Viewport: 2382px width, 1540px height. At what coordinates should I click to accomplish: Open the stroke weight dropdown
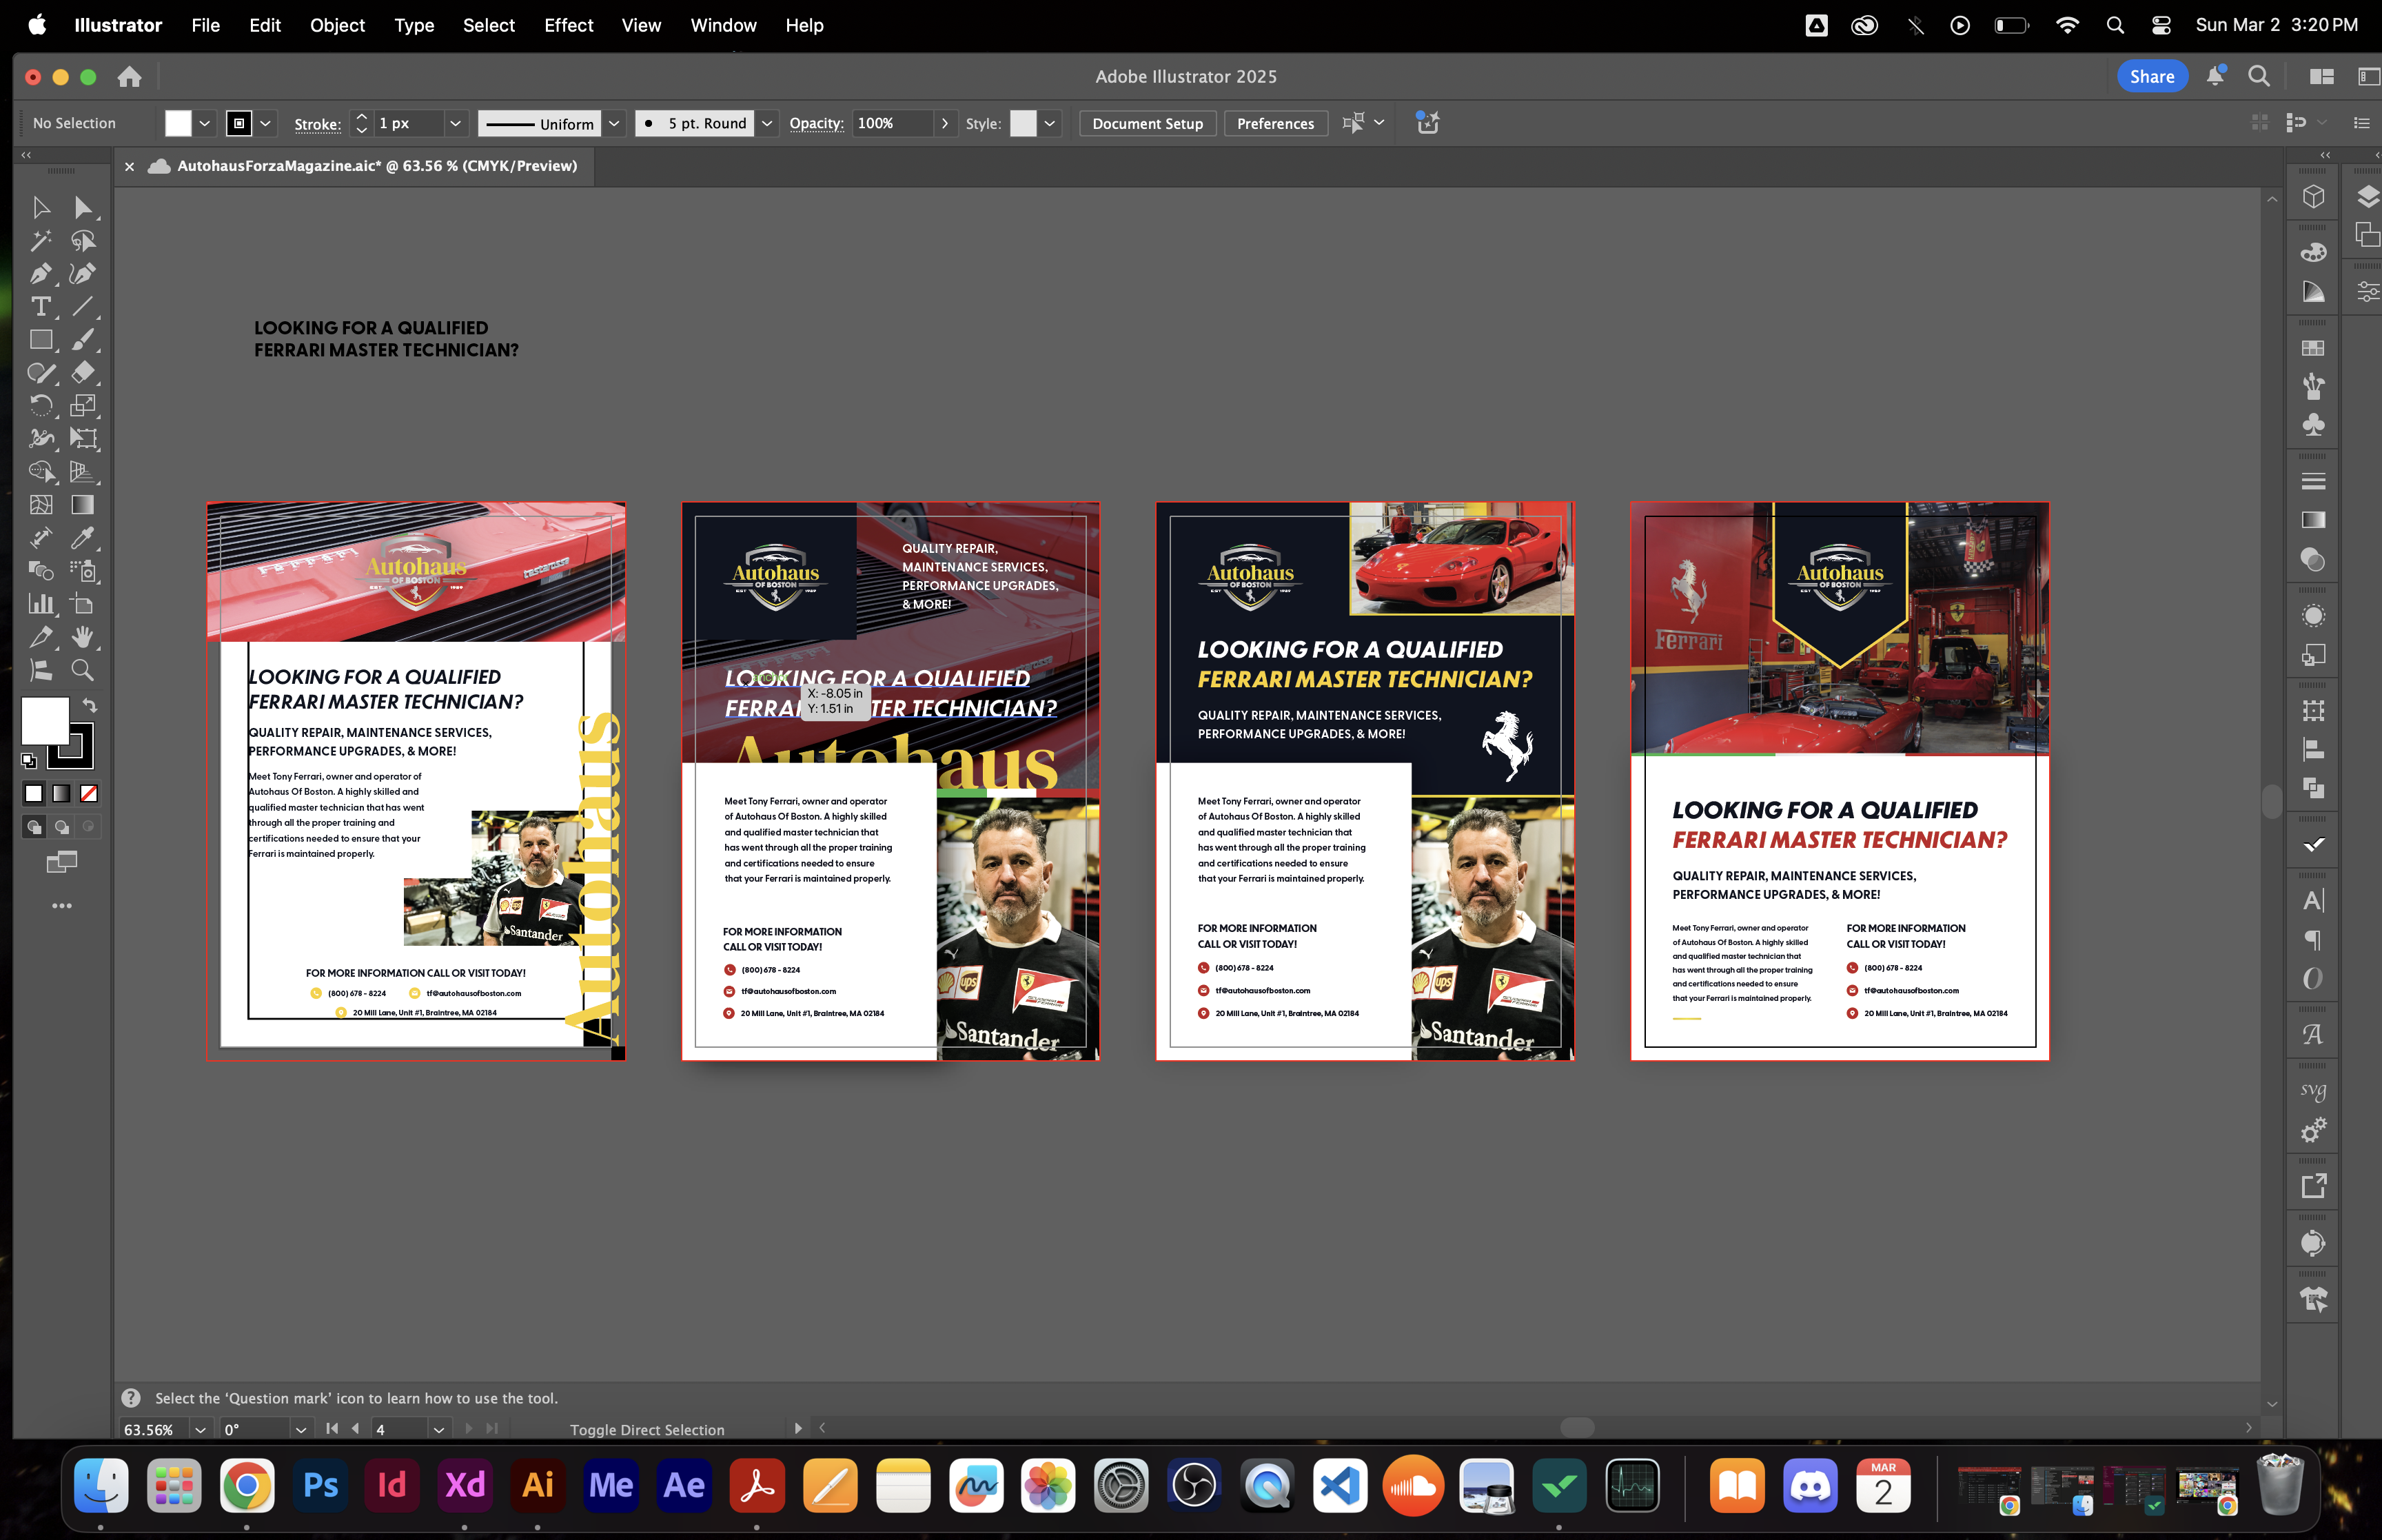[455, 123]
